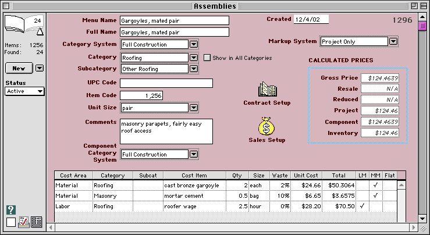The height and width of the screenshot is (235, 430).
Task: Open the Subcategory dropdown arrow
Action: 194,69
